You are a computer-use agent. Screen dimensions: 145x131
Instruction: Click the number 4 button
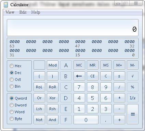[x=79, y=98]
